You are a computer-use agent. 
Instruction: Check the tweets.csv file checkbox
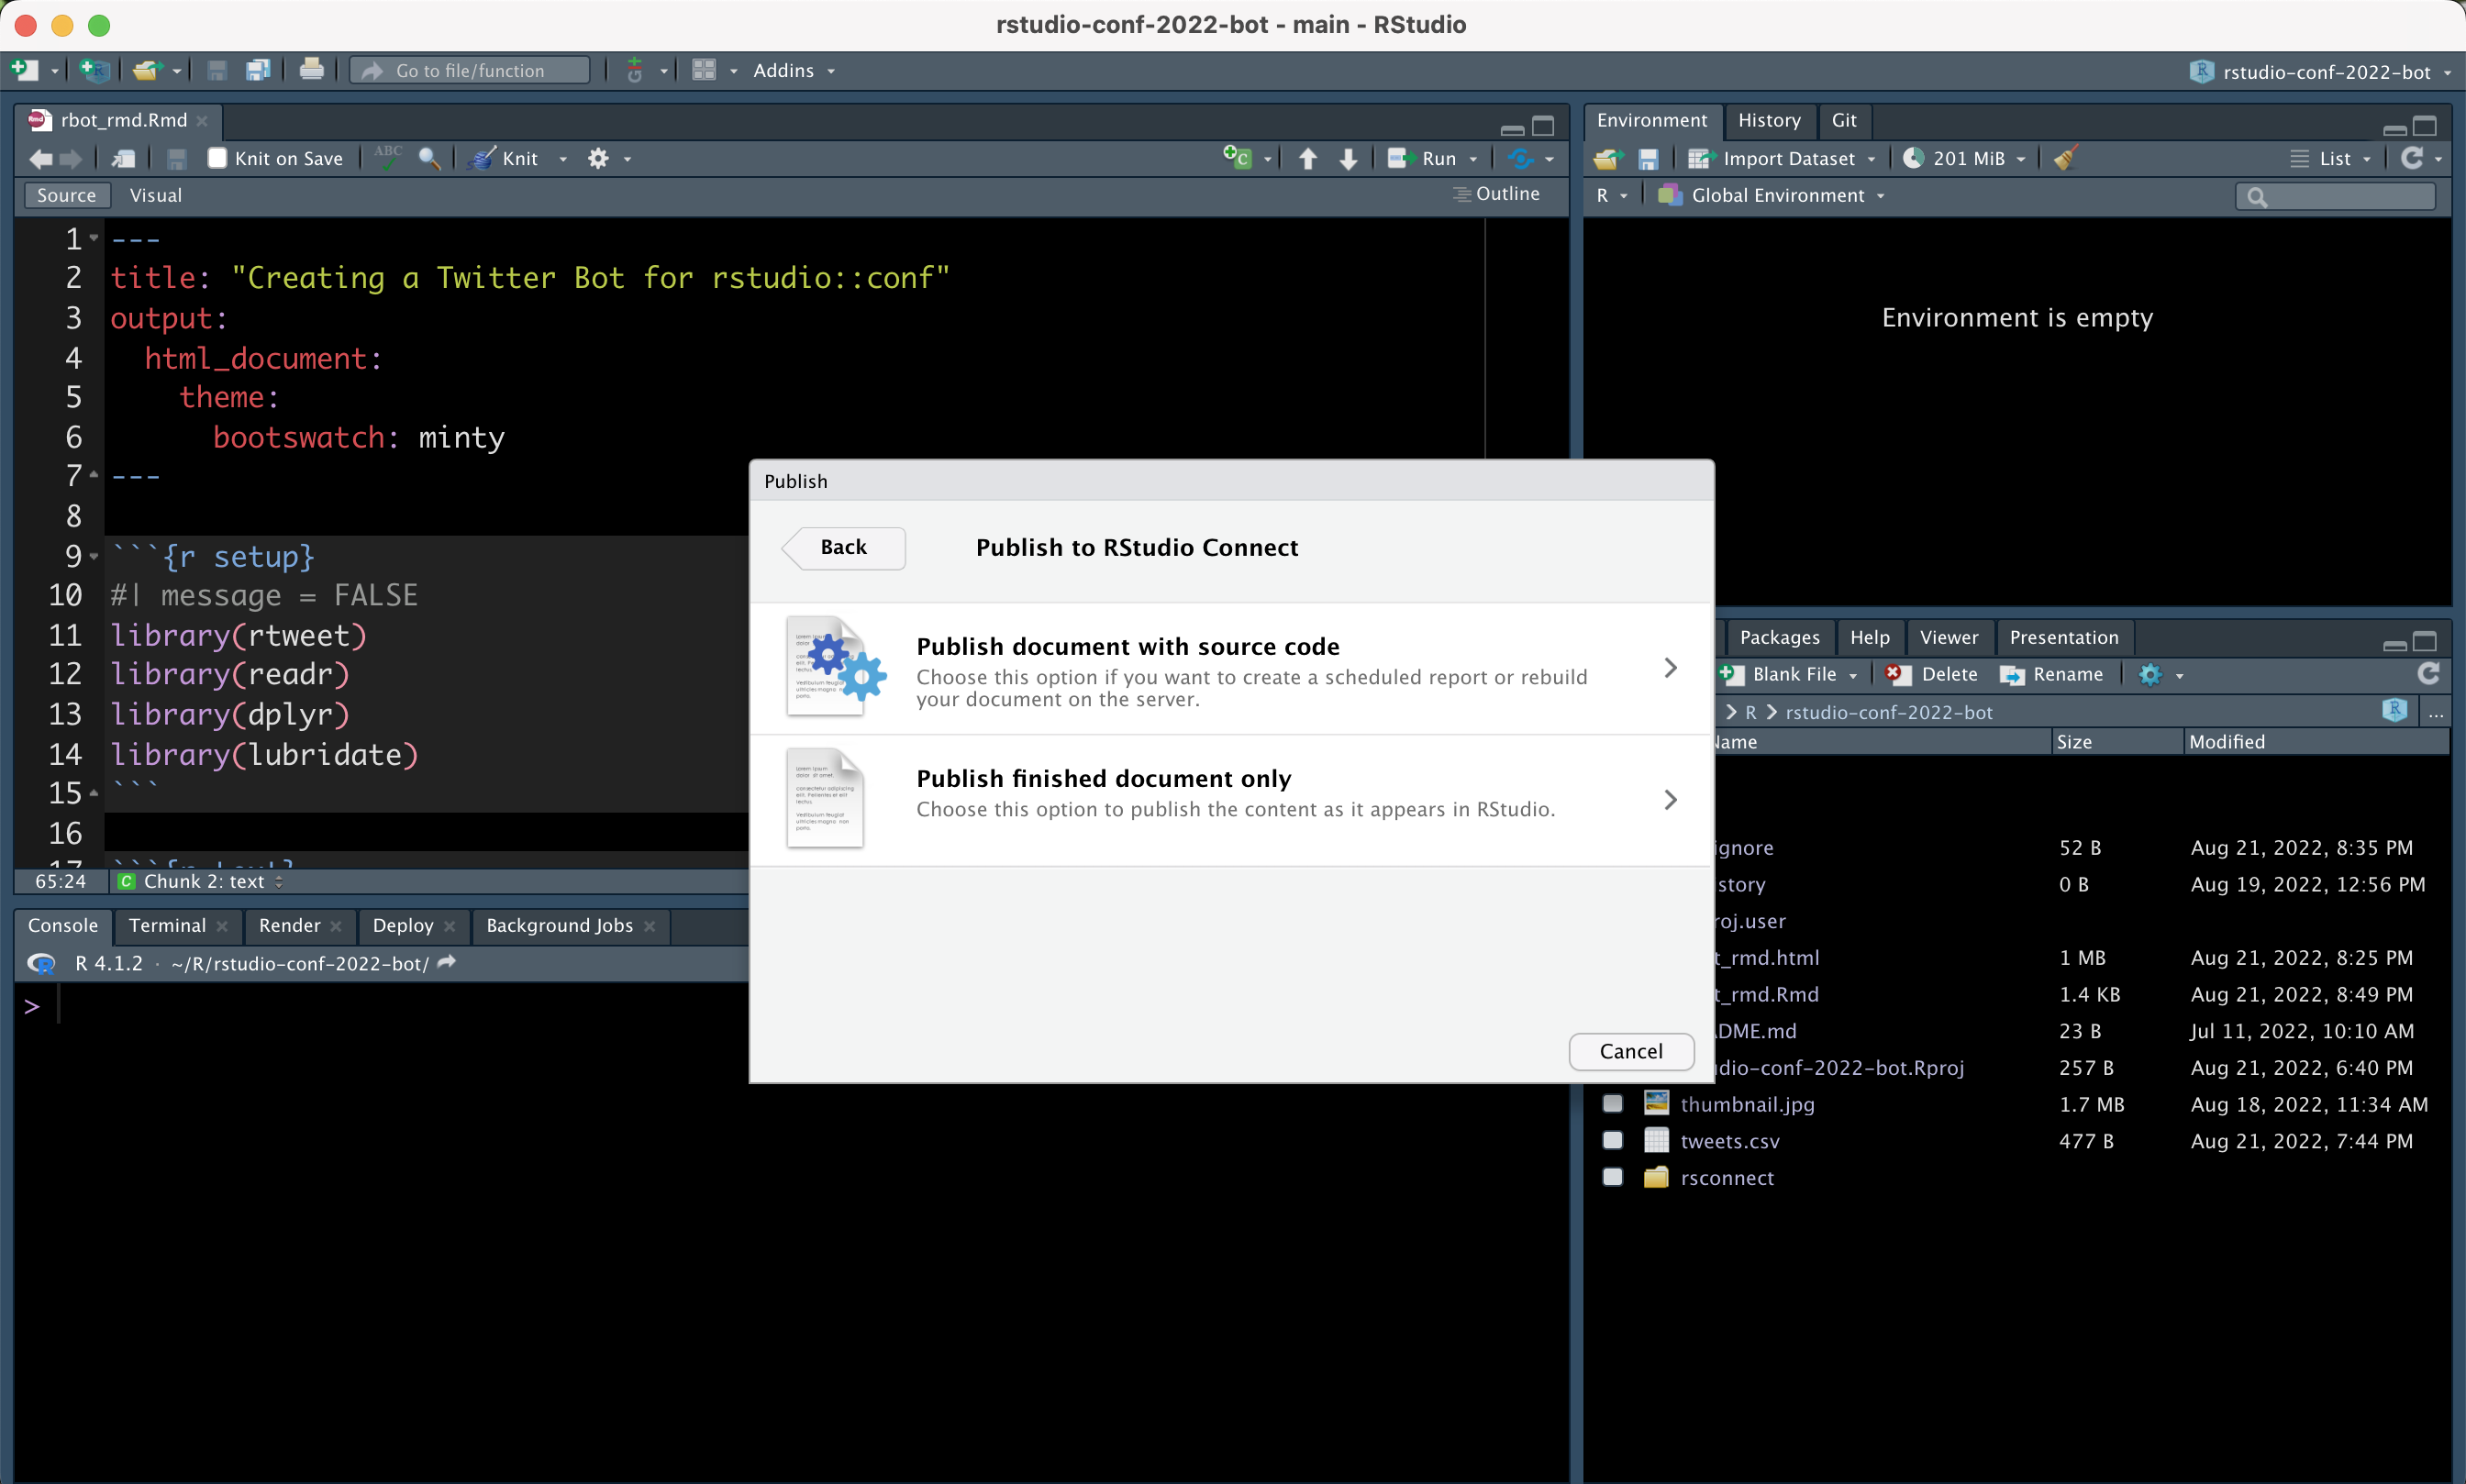pos(1613,1140)
